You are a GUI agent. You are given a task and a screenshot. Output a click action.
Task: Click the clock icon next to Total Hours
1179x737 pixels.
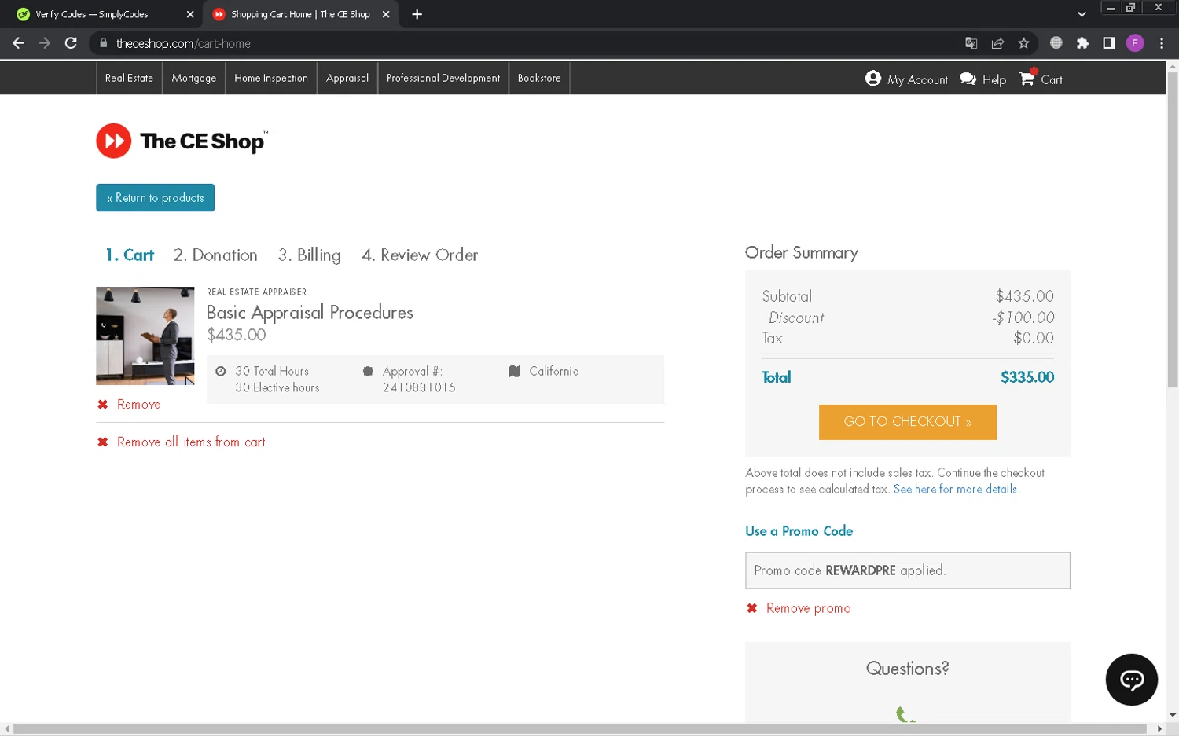[x=221, y=371]
